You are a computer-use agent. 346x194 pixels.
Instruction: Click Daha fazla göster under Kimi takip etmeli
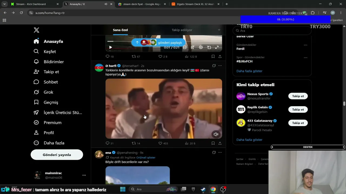249,140
